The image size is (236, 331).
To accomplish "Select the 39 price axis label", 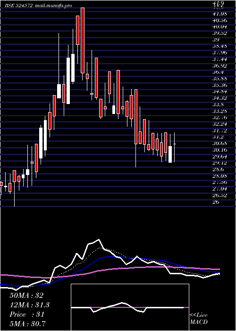I will pyautogui.click(x=216, y=40).
